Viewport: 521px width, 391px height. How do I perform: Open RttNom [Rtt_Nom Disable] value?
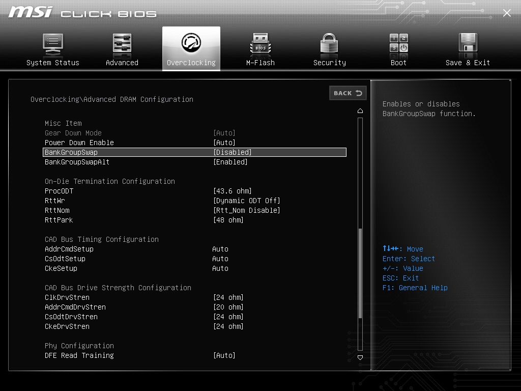(x=247, y=210)
